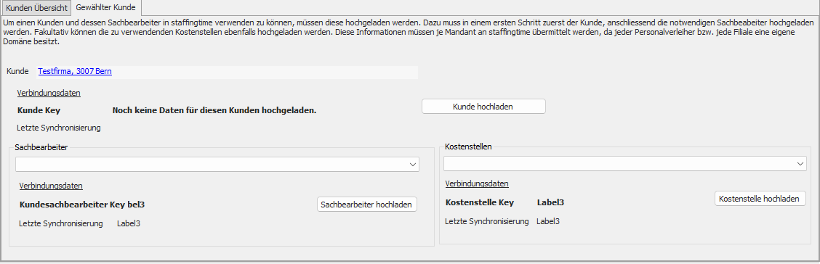Viewport: 820px width, 264px height.
Task: Click the Kunde Key label
Action: click(39, 111)
